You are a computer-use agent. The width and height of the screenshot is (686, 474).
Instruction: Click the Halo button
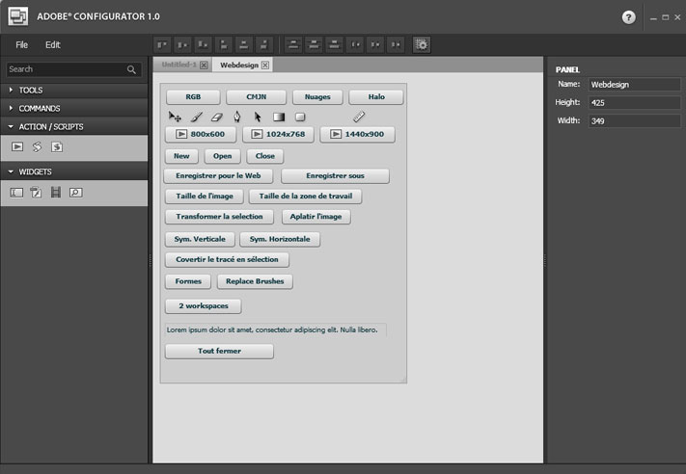376,97
